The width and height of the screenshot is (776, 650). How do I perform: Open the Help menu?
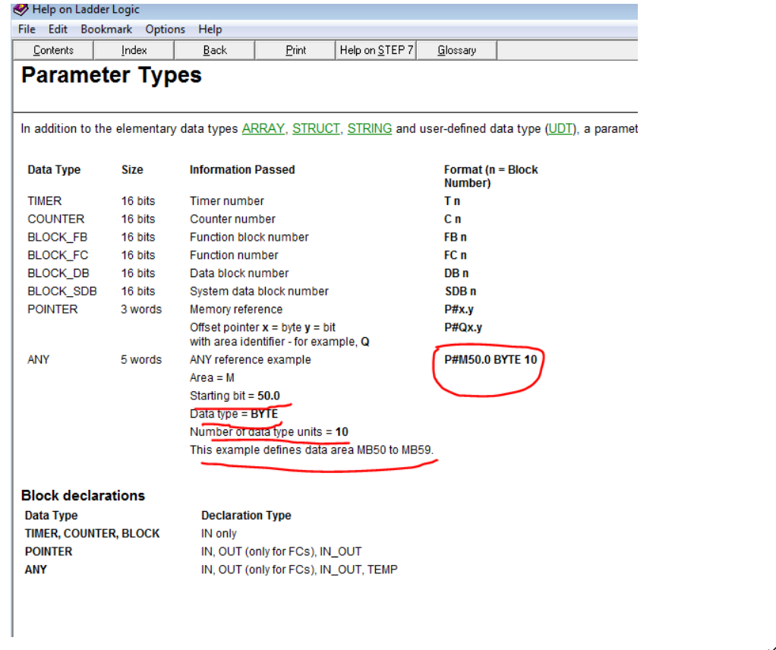tap(210, 29)
